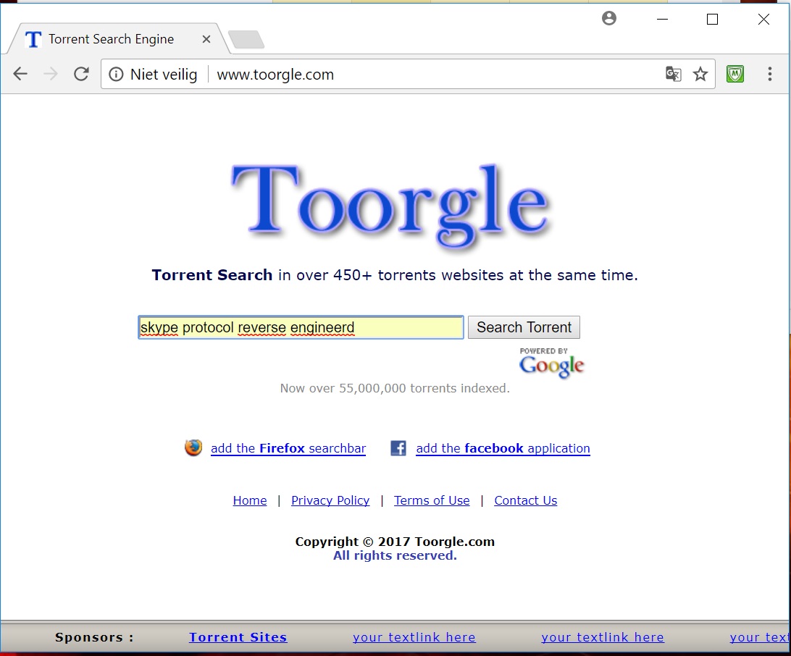Open the Chrome user profile icon
This screenshot has height=656, width=791.
point(609,19)
